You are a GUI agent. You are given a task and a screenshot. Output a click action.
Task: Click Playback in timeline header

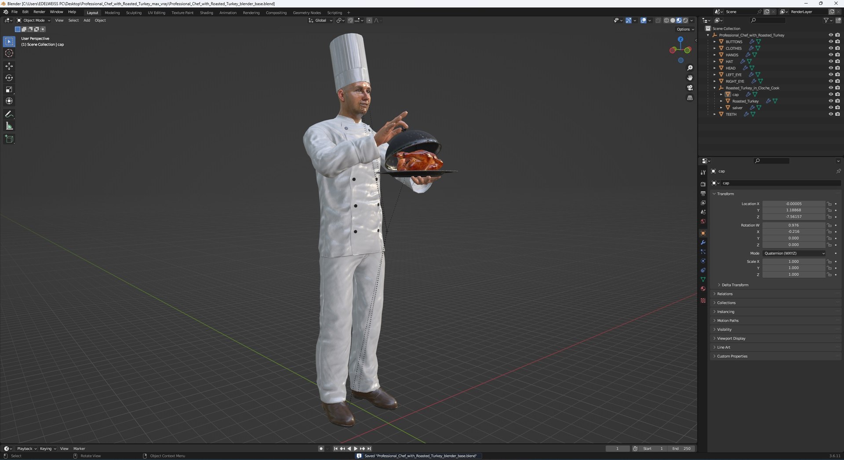point(26,449)
